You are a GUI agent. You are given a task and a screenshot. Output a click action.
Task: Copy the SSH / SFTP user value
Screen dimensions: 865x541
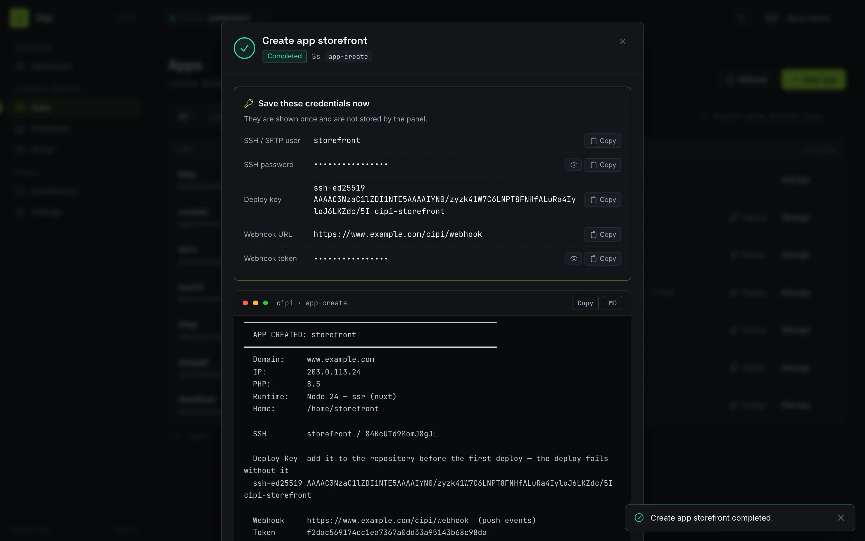[x=602, y=141]
